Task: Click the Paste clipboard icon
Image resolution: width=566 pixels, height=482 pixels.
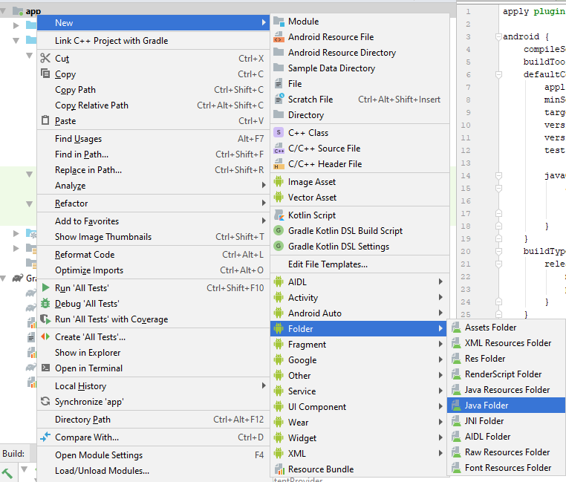Action: (x=45, y=121)
